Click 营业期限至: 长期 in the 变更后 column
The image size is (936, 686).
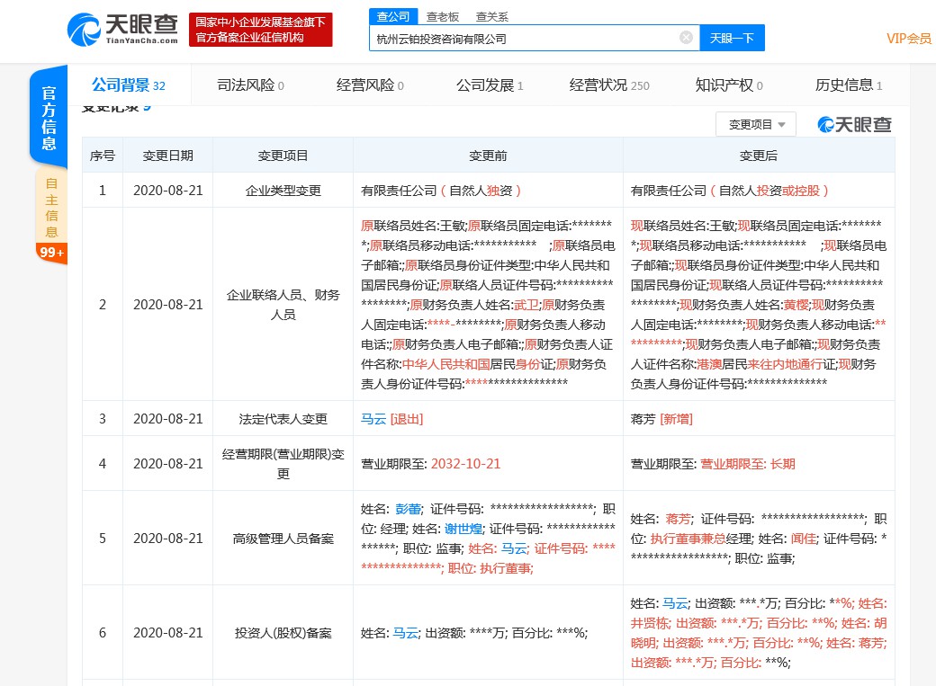[747, 464]
